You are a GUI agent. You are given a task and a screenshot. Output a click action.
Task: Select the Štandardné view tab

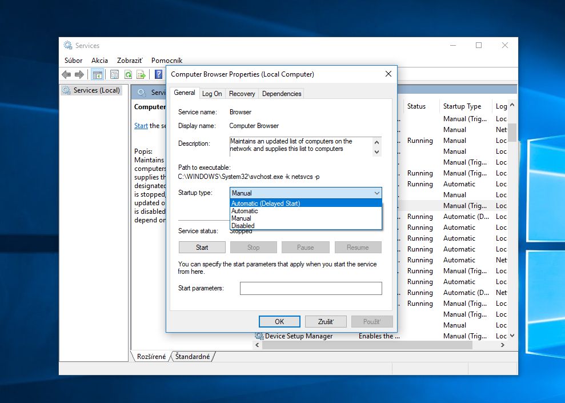[193, 357]
